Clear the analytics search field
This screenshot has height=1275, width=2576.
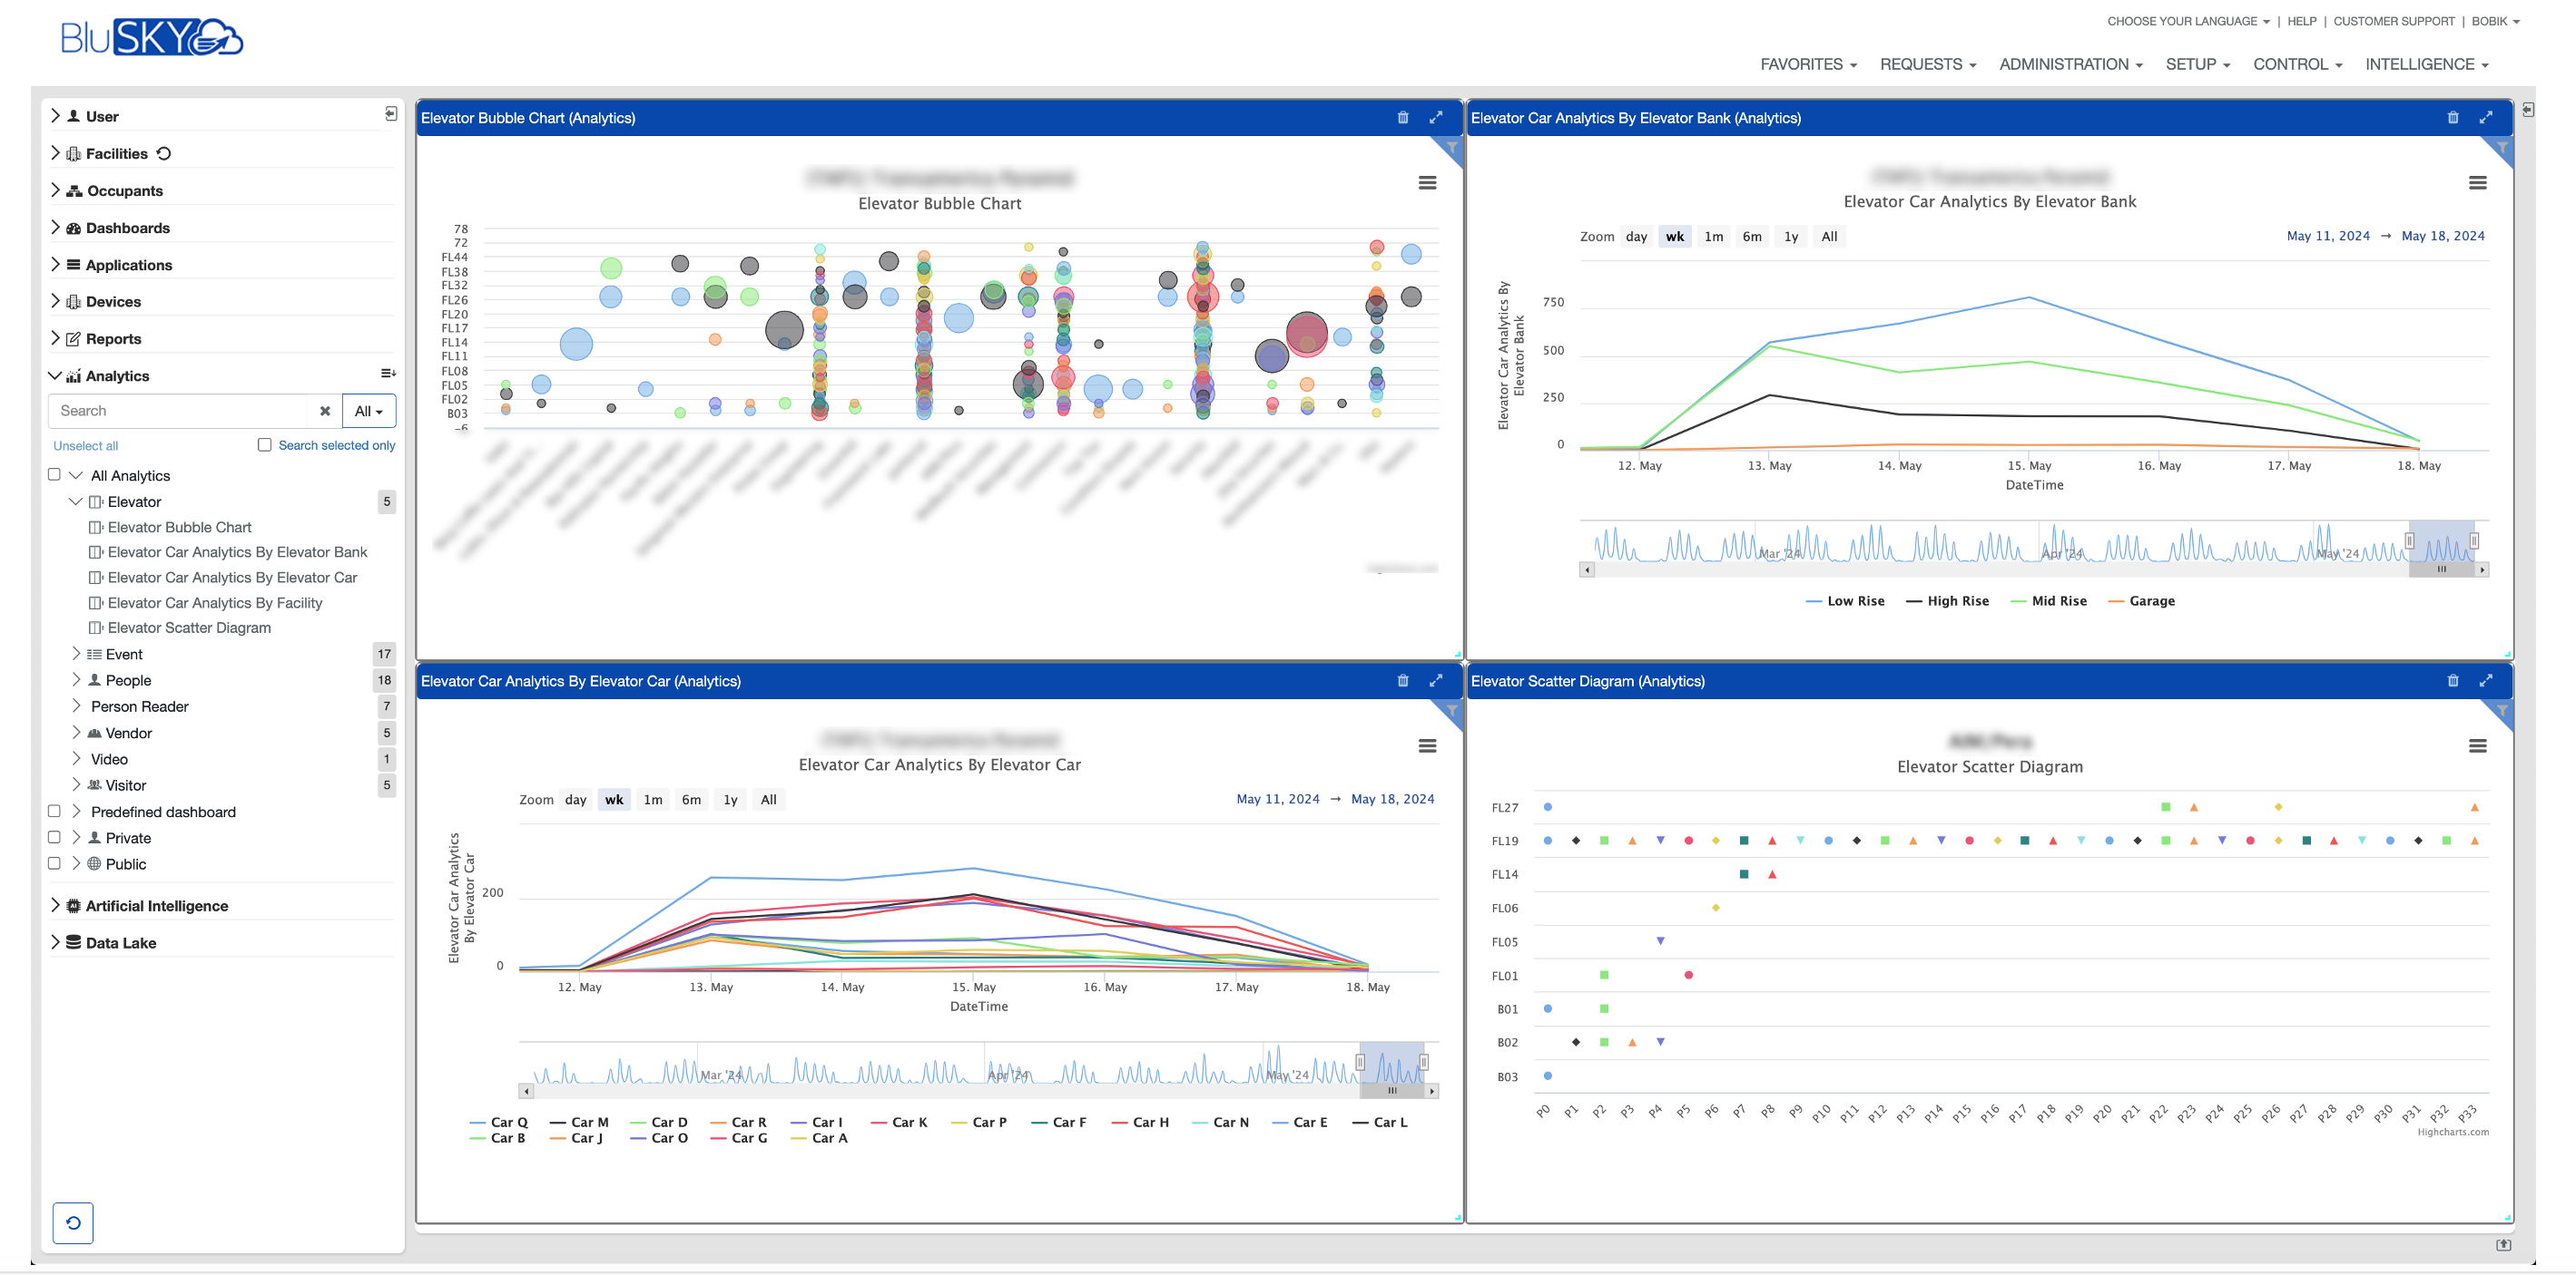(324, 411)
